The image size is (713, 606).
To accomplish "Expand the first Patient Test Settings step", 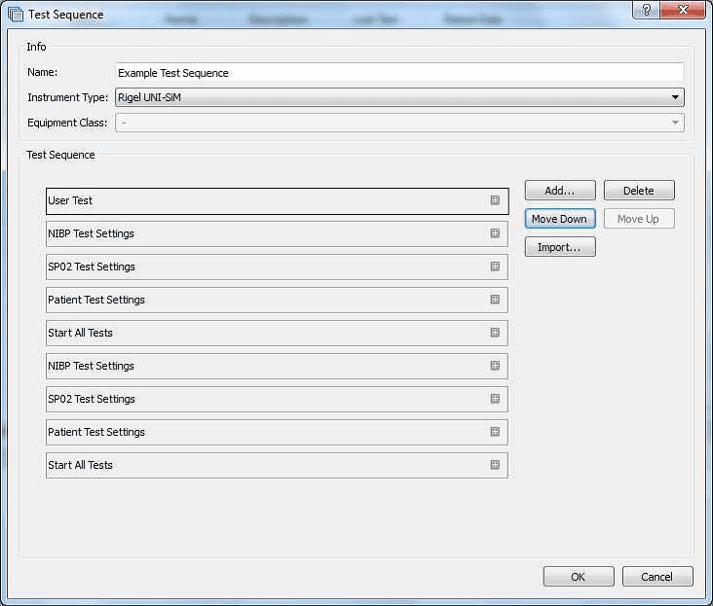I will click(495, 300).
